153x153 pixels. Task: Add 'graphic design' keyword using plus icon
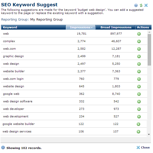point(139,56)
